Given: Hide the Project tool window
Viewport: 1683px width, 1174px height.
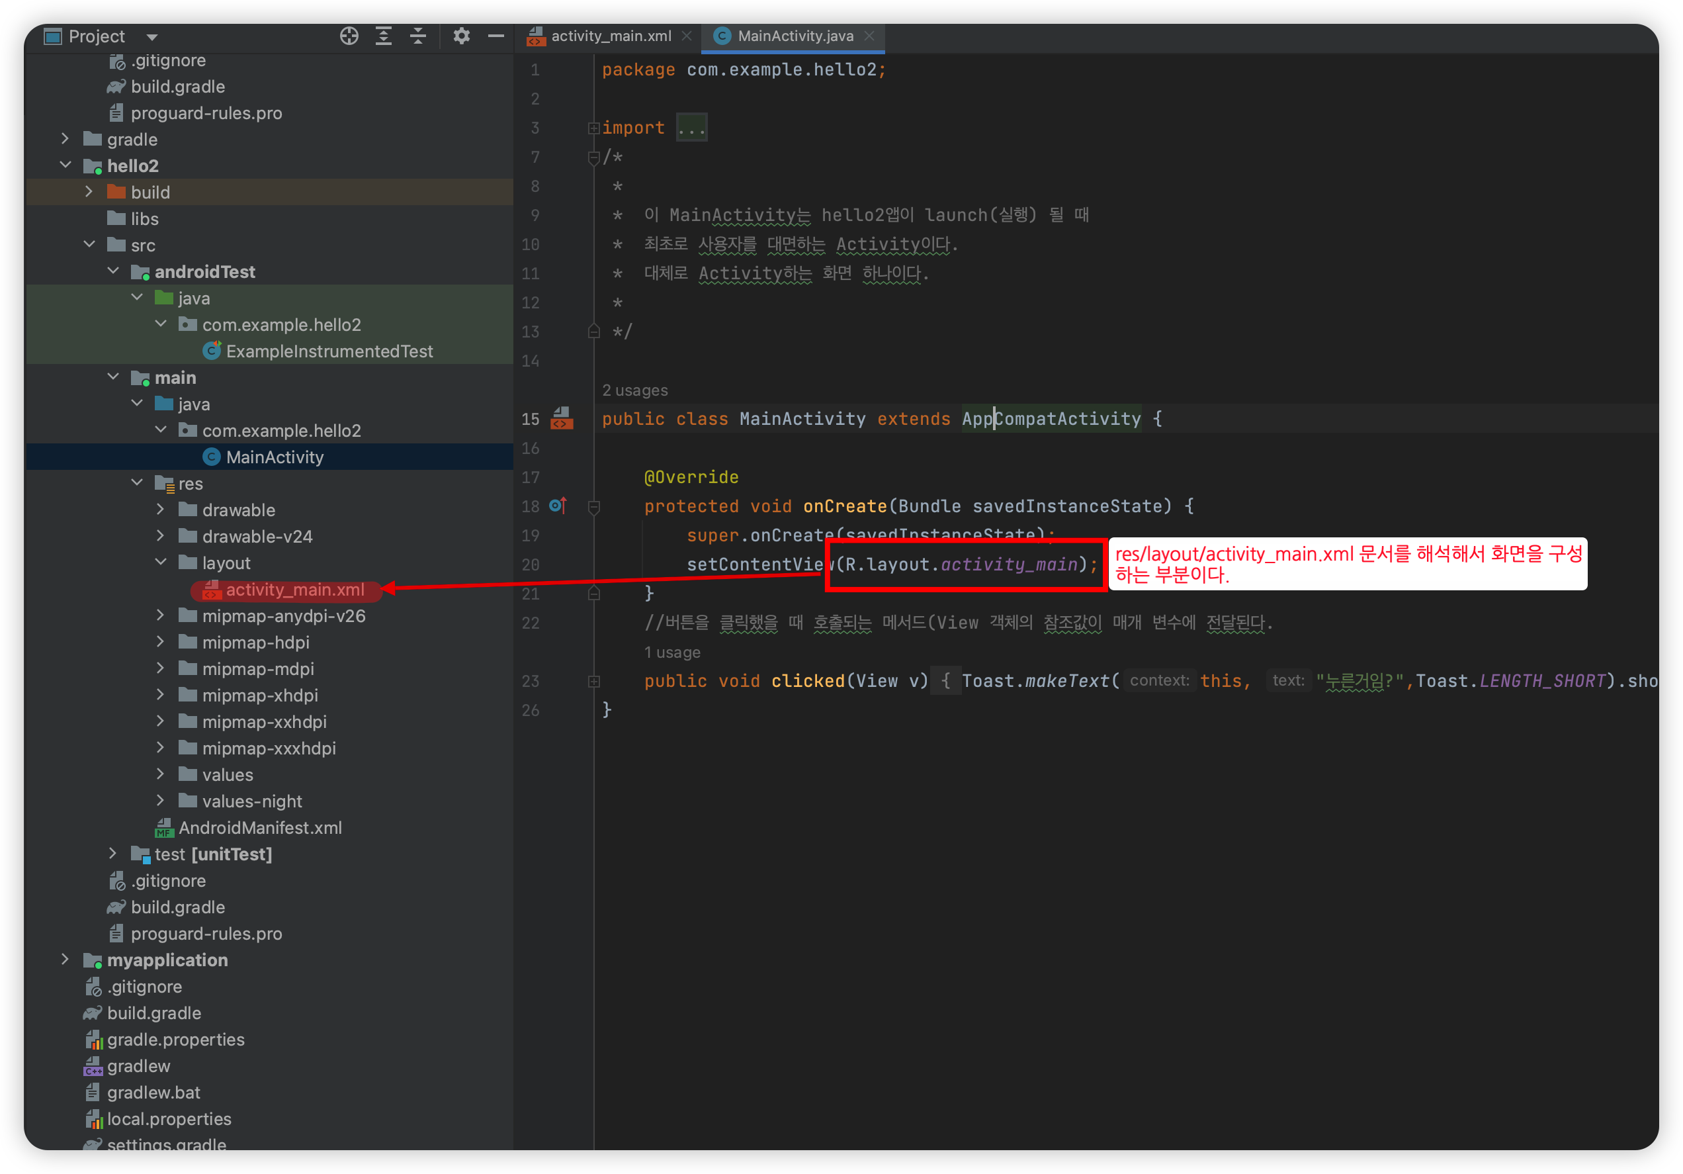Looking at the screenshot, I should point(496,36).
